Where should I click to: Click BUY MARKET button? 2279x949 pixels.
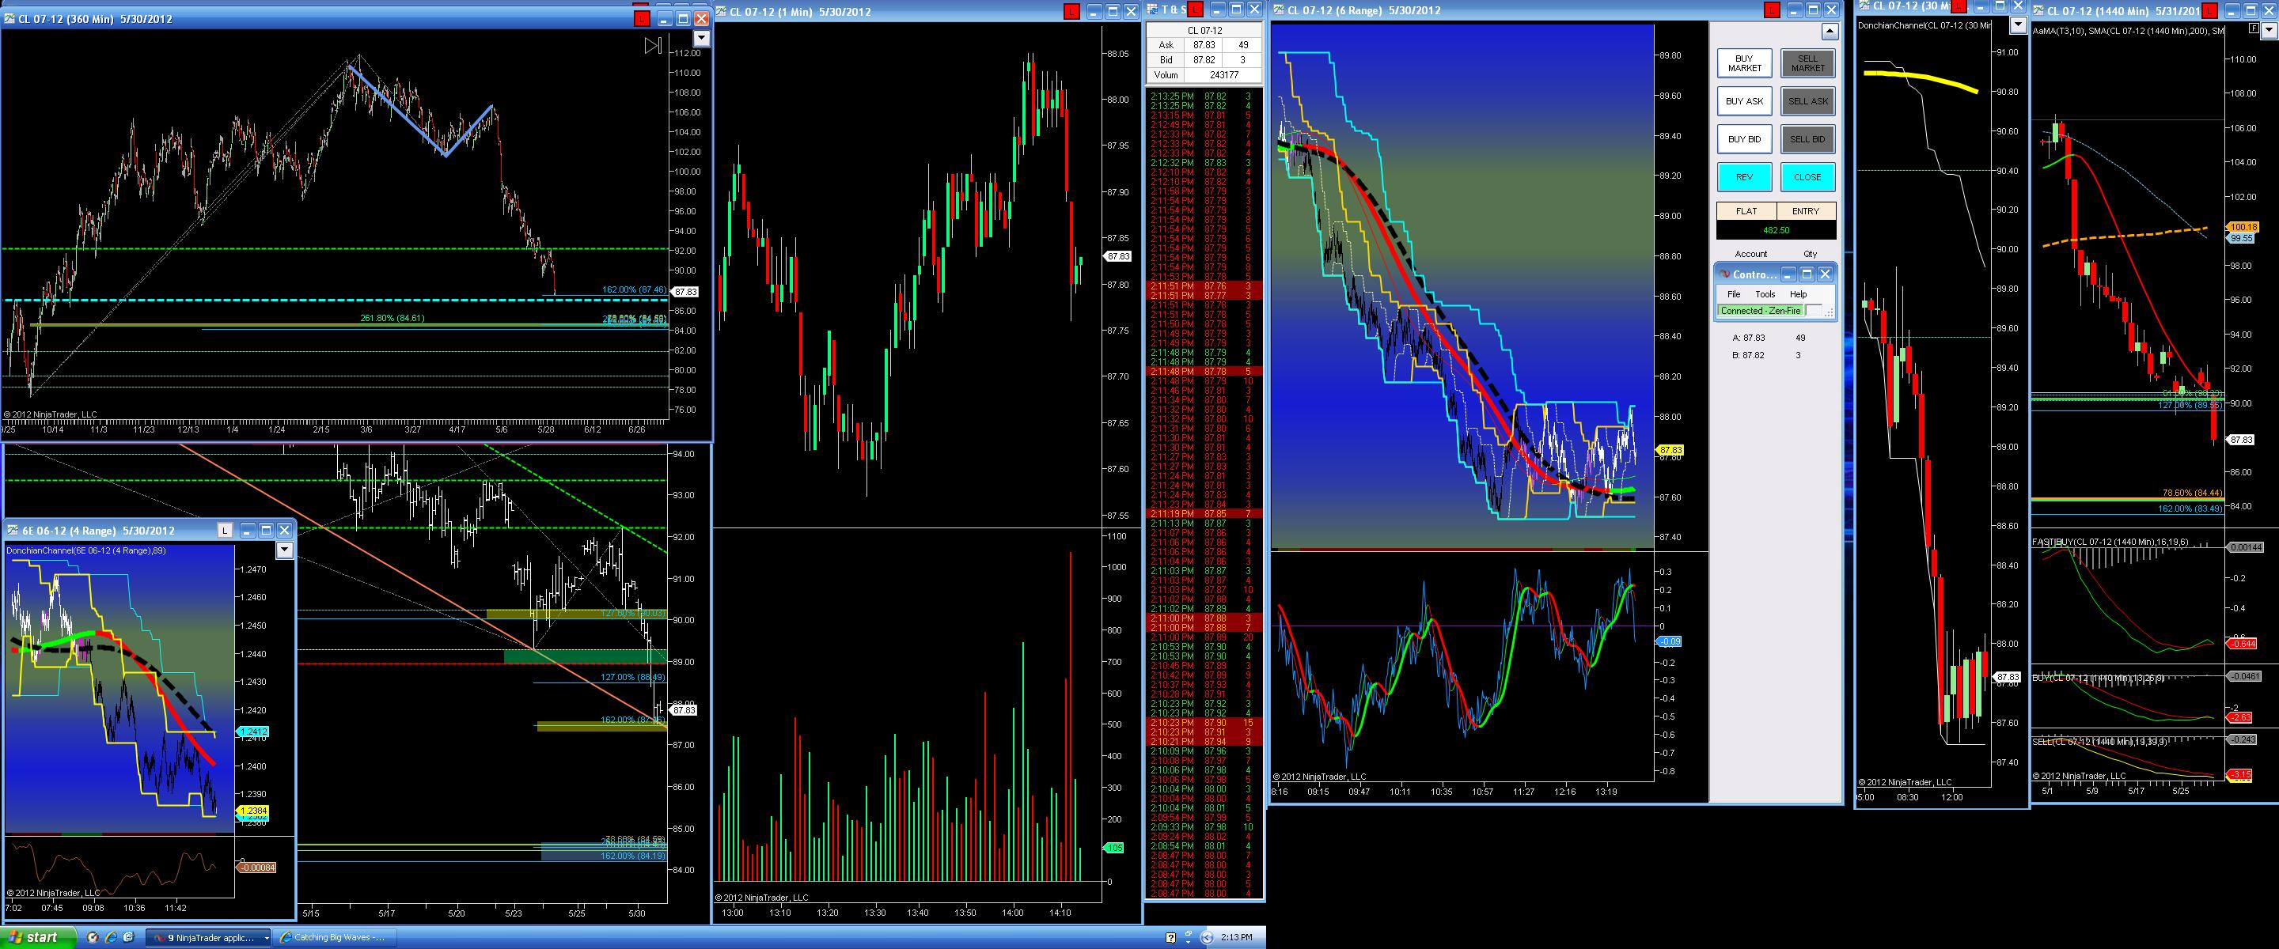1745,64
